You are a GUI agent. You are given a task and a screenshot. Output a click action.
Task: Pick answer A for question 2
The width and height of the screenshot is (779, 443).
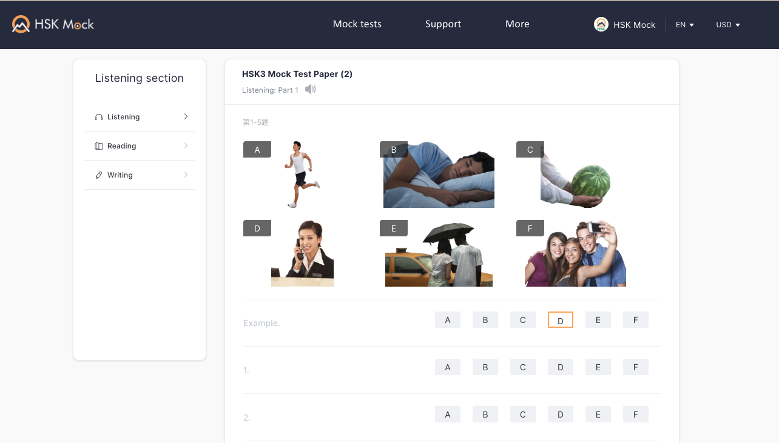448,415
